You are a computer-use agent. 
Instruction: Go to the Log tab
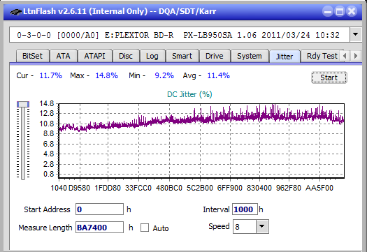tap(152, 56)
